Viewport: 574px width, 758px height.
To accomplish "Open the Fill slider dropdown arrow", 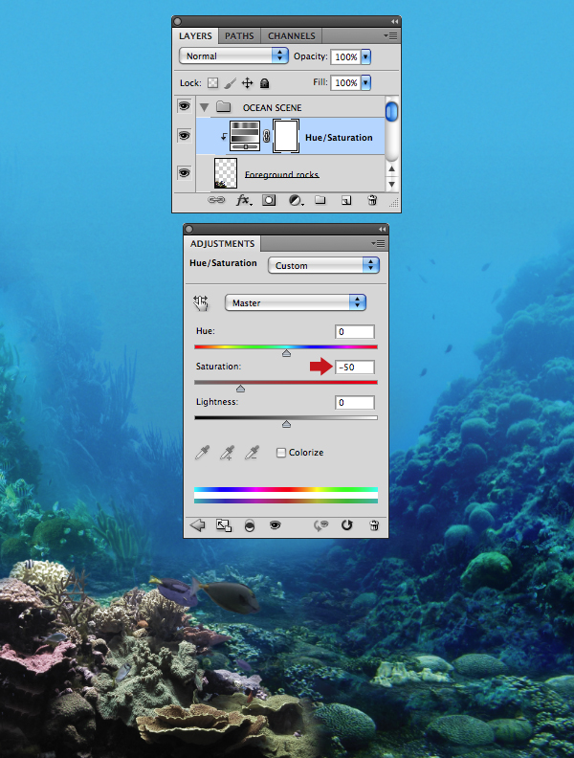I will [x=365, y=82].
